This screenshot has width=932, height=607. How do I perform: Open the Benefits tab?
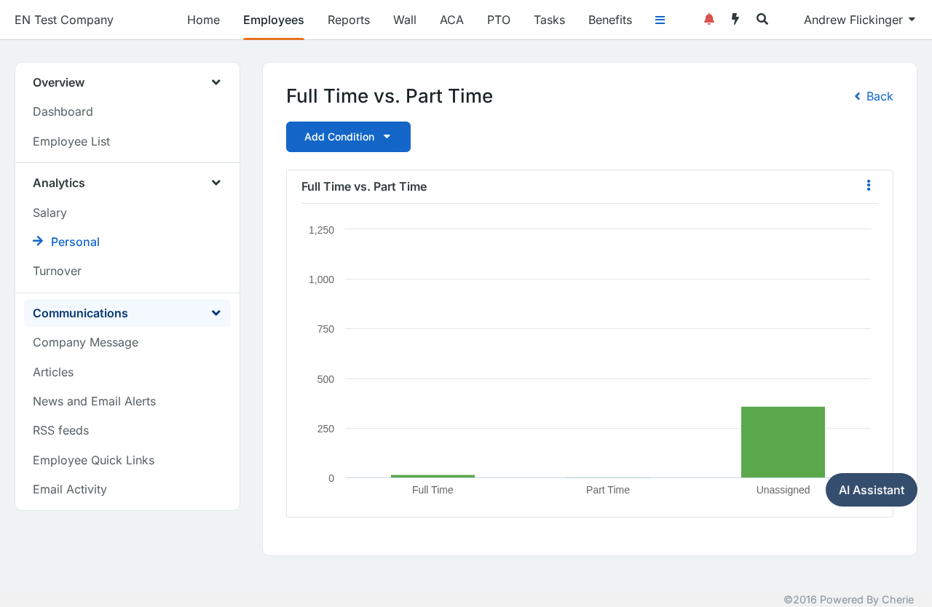tap(610, 20)
